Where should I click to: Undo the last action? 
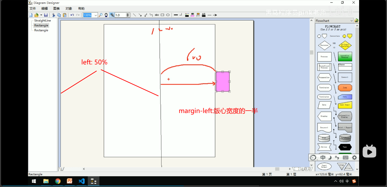tap(72, 15)
